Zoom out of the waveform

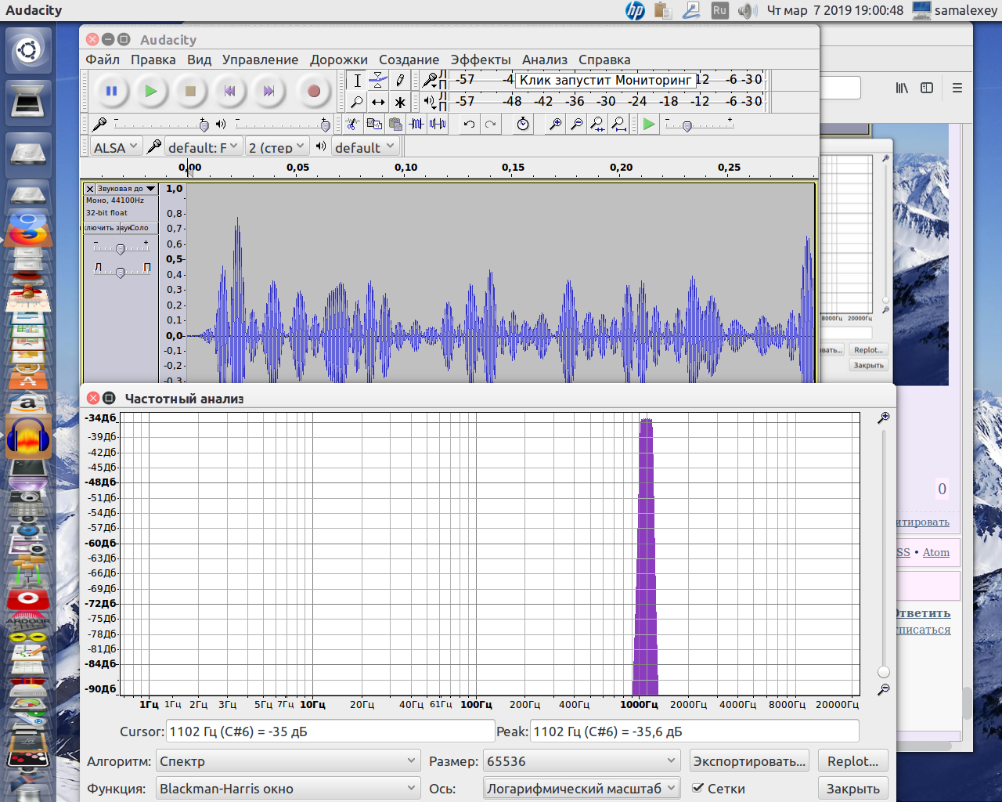[x=576, y=124]
